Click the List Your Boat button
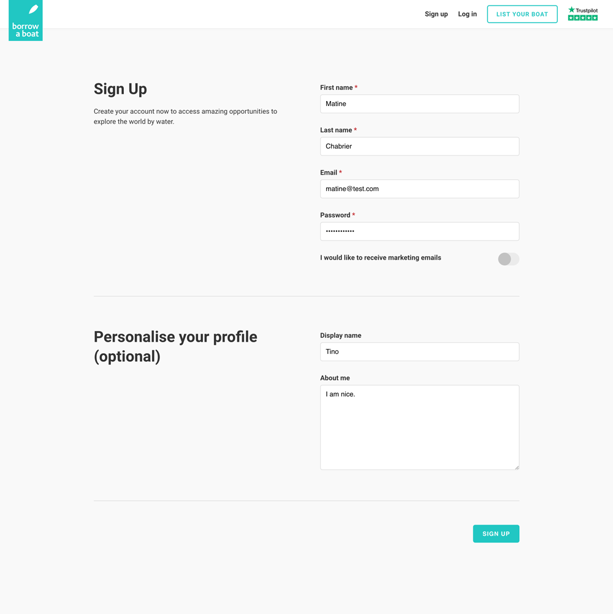Image resolution: width=613 pixels, height=614 pixels. point(522,14)
